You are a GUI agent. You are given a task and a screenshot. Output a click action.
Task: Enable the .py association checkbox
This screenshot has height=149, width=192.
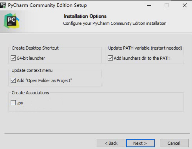pyautogui.click(x=13, y=103)
